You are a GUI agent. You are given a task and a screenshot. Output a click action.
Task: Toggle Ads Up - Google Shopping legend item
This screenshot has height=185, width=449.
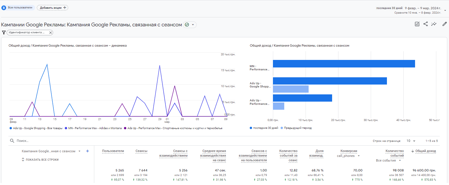pyautogui.click(x=36, y=128)
